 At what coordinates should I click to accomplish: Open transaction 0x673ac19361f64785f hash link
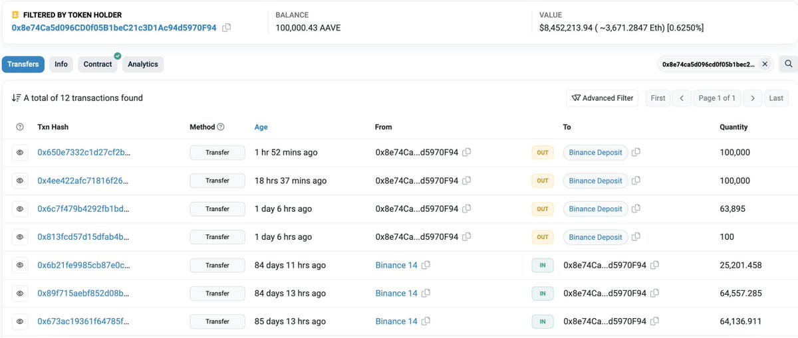pos(84,321)
